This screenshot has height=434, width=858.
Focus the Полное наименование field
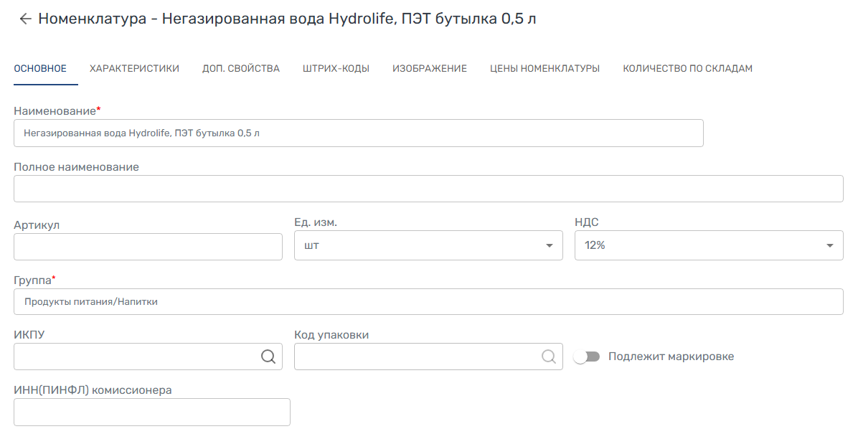(428, 189)
